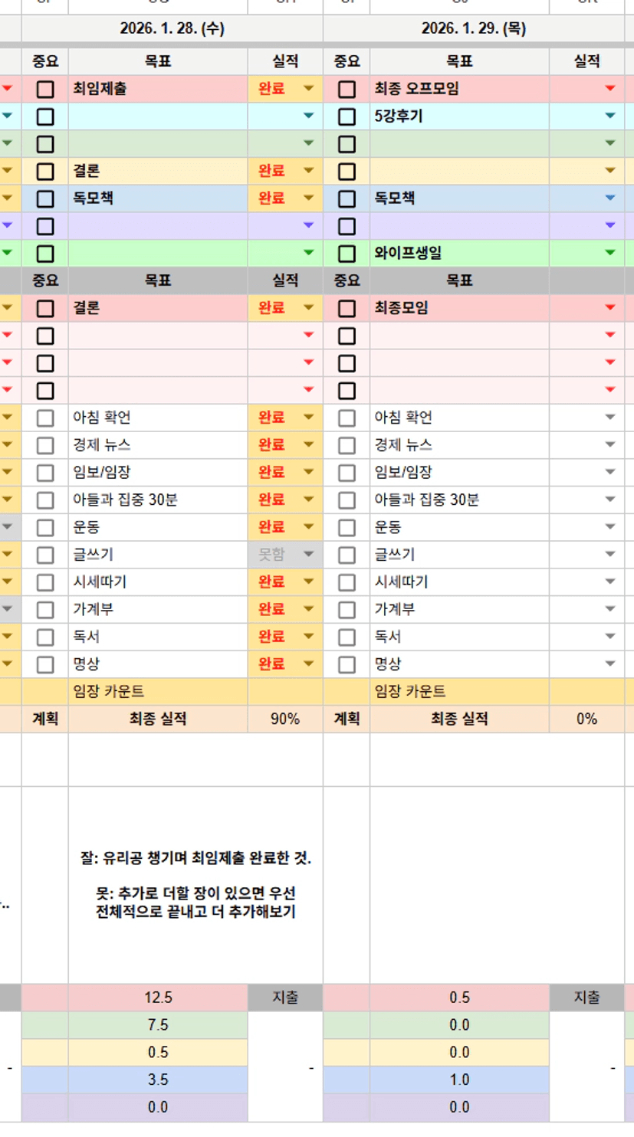Screen dimensions: 634x1137
Task: Select the 2026. 1. 29. (목) date header
Action: click(474, 29)
